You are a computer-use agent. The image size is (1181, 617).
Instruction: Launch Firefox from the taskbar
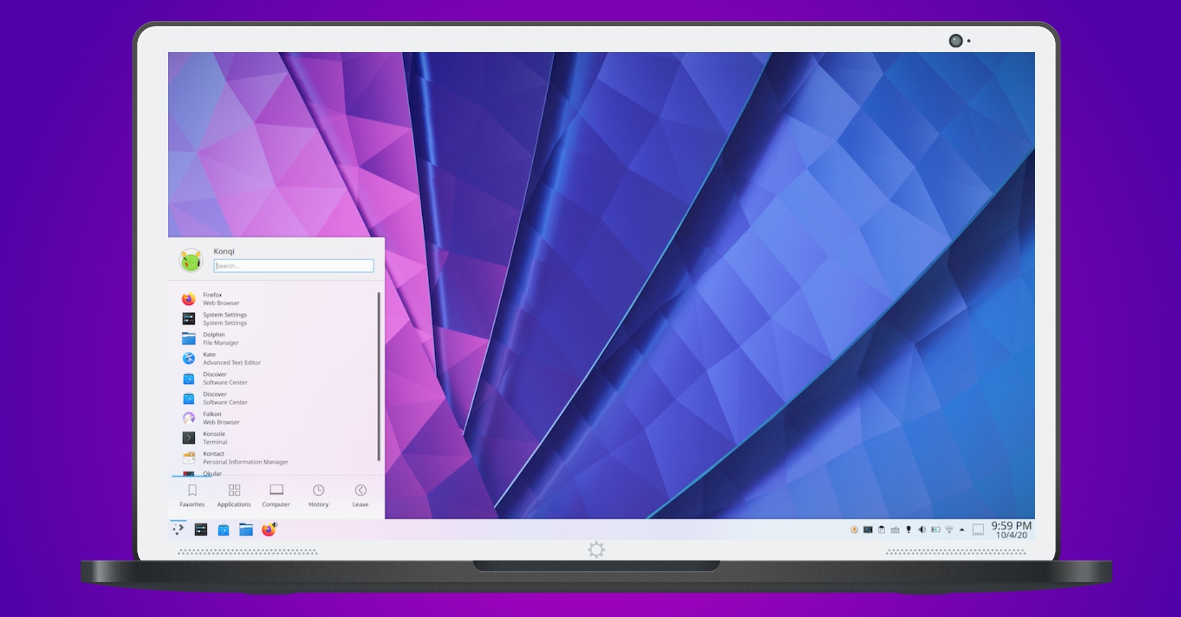(x=268, y=529)
